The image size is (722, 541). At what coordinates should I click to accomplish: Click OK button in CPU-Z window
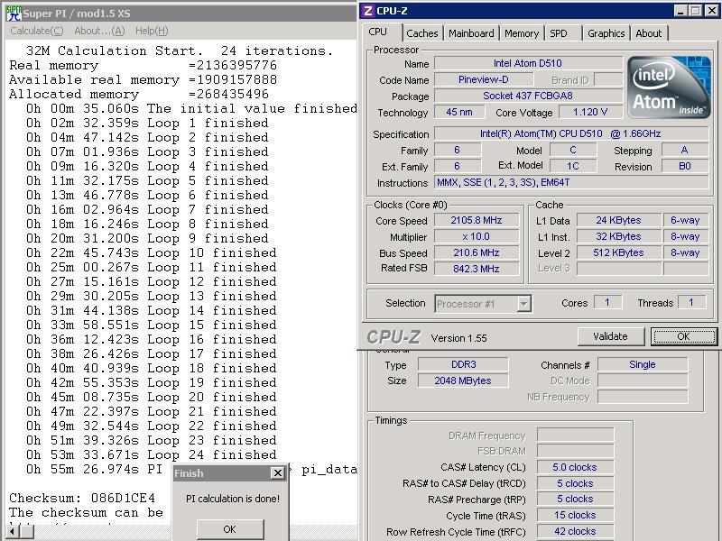coord(683,336)
